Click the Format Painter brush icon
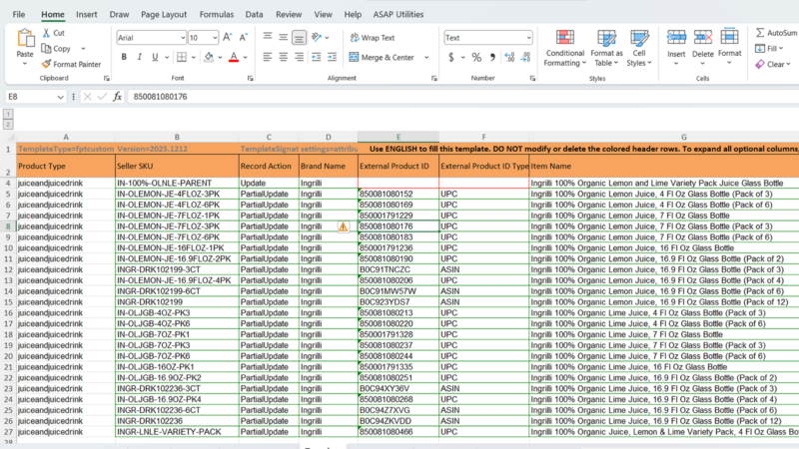The height and width of the screenshot is (449, 799). [x=47, y=64]
